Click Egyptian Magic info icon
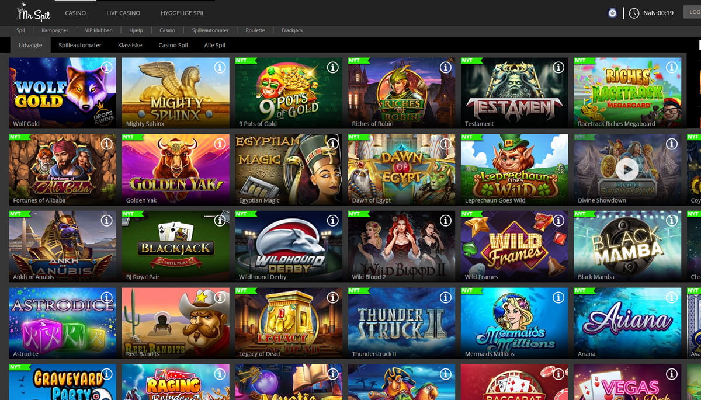Viewport: 701px width, 400px height. (x=333, y=144)
